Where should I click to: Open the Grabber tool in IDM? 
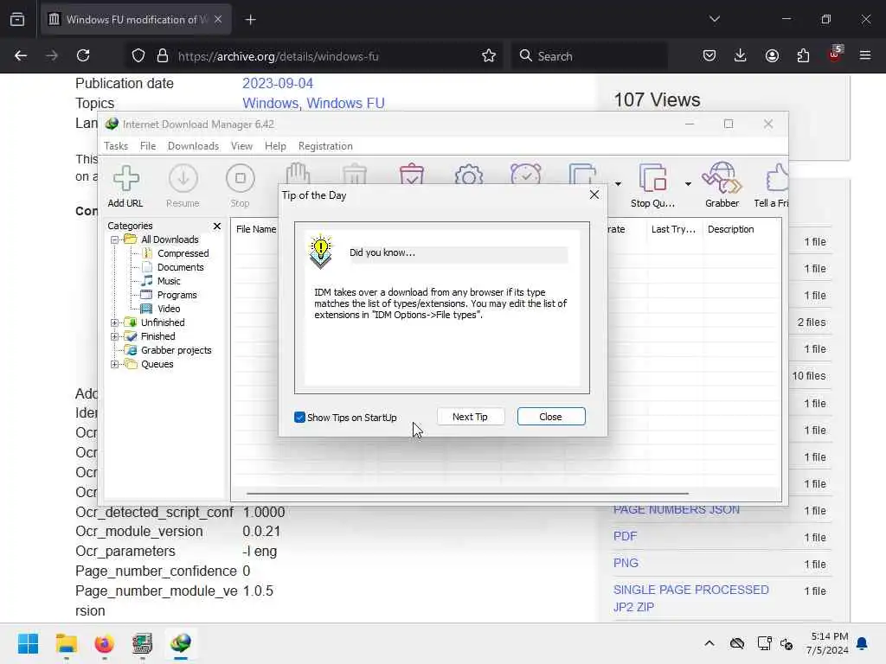point(722,178)
